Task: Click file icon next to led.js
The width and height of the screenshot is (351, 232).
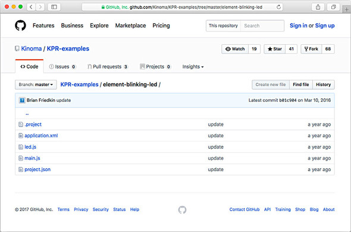Action: coord(21,147)
